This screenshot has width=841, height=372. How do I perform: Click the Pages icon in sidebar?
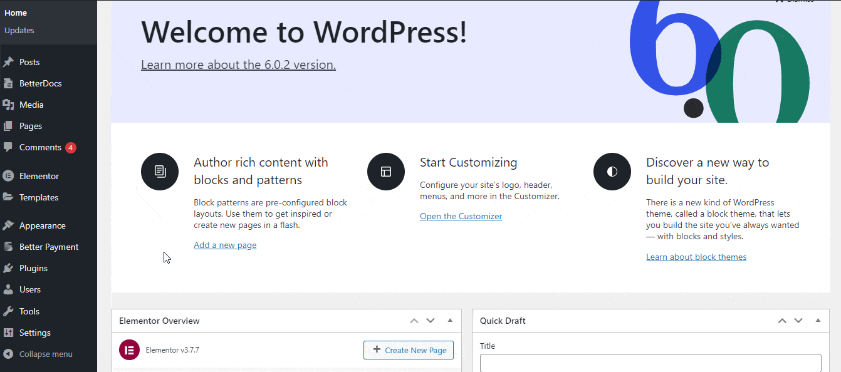click(8, 126)
